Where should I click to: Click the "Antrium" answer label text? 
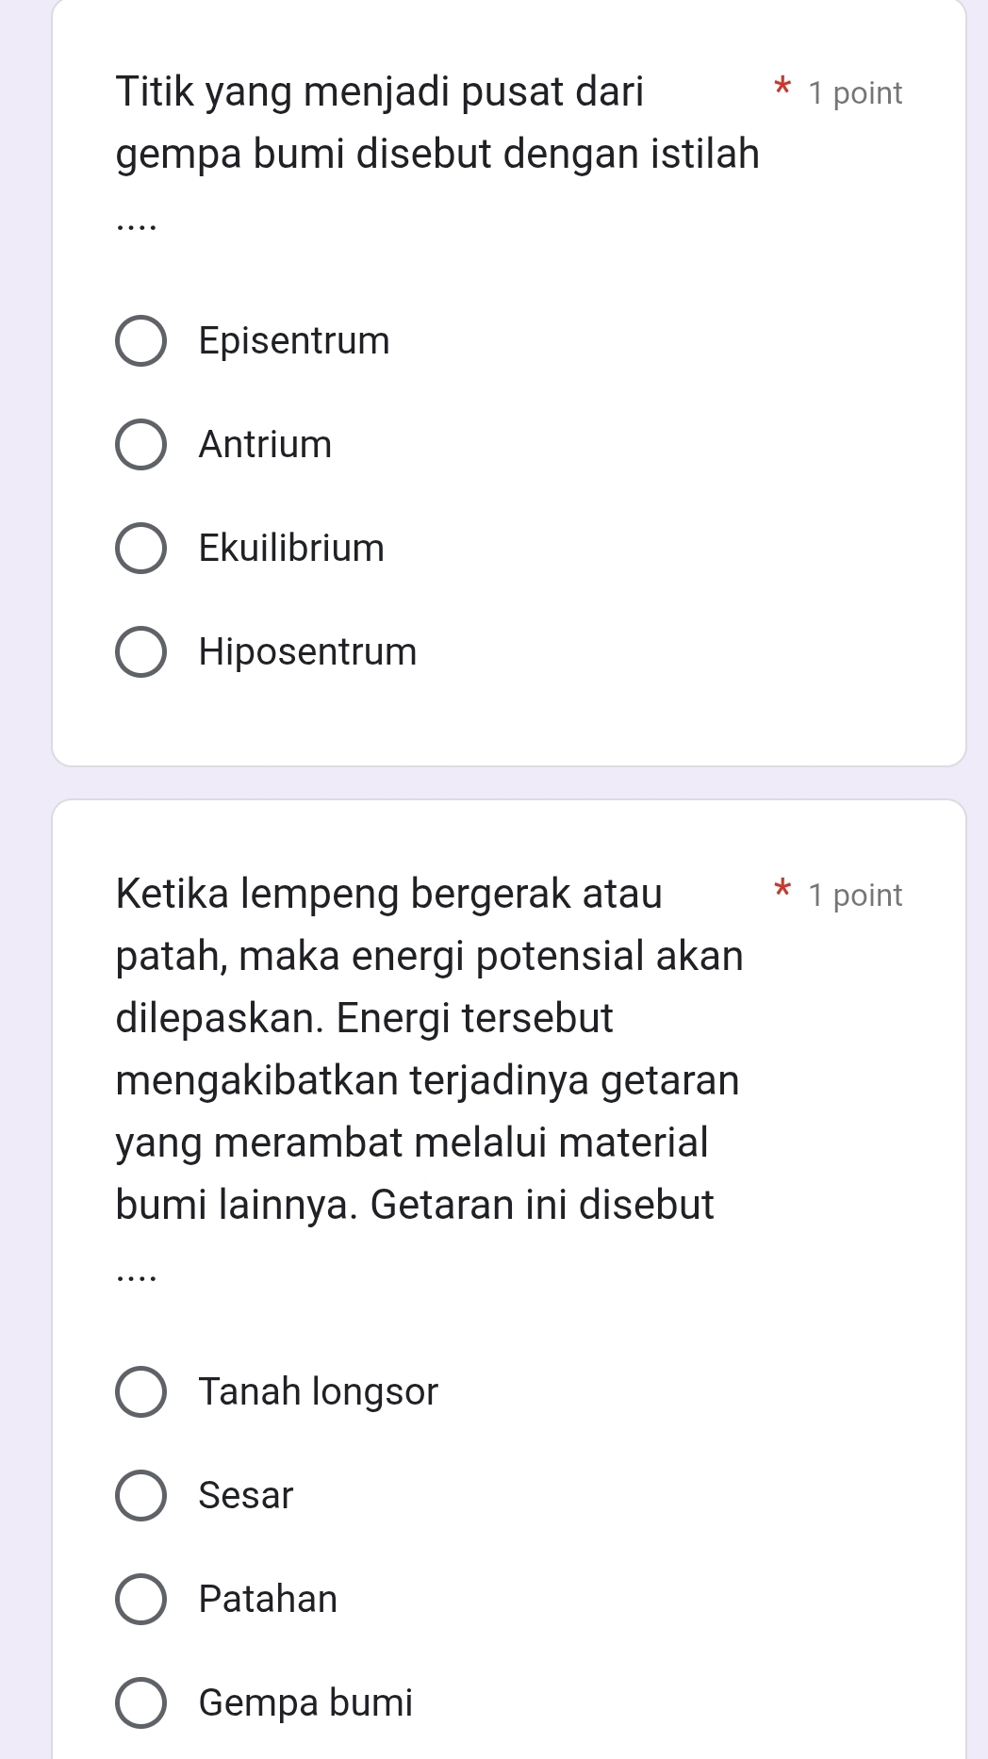click(x=265, y=445)
